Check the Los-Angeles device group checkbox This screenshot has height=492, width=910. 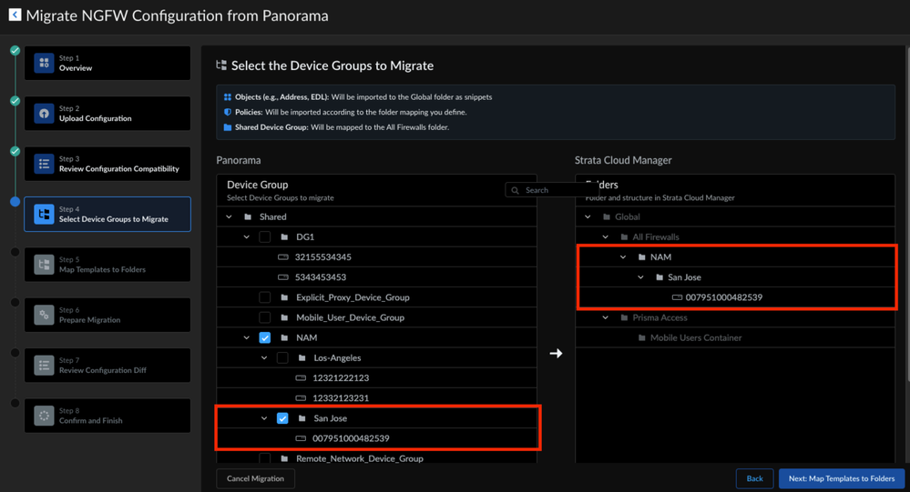(x=282, y=358)
